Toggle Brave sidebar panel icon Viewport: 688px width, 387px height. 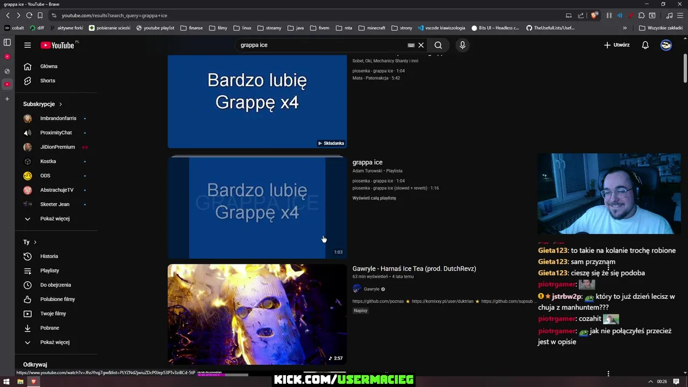coord(7,42)
